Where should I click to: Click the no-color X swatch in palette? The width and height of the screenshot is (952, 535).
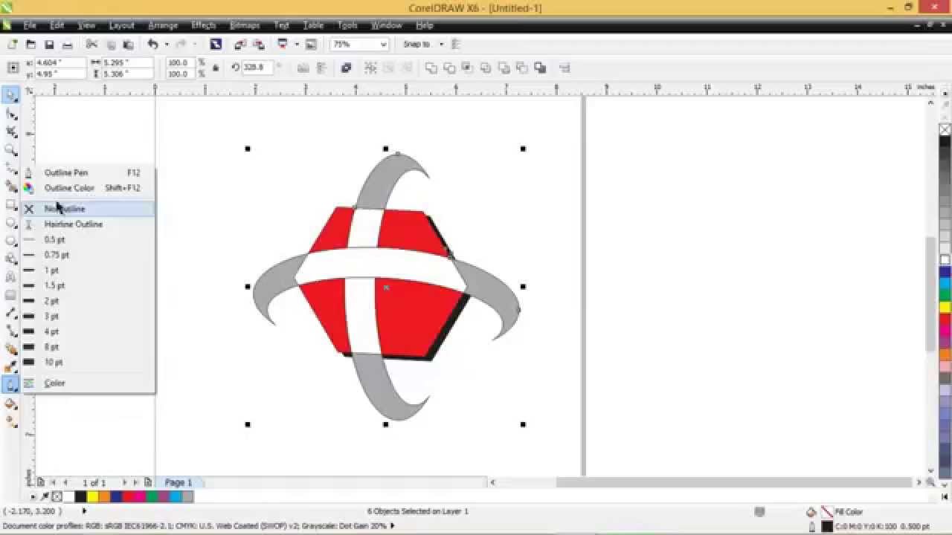[945, 129]
